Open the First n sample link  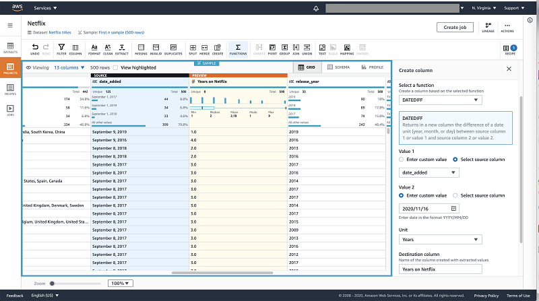pos(121,32)
